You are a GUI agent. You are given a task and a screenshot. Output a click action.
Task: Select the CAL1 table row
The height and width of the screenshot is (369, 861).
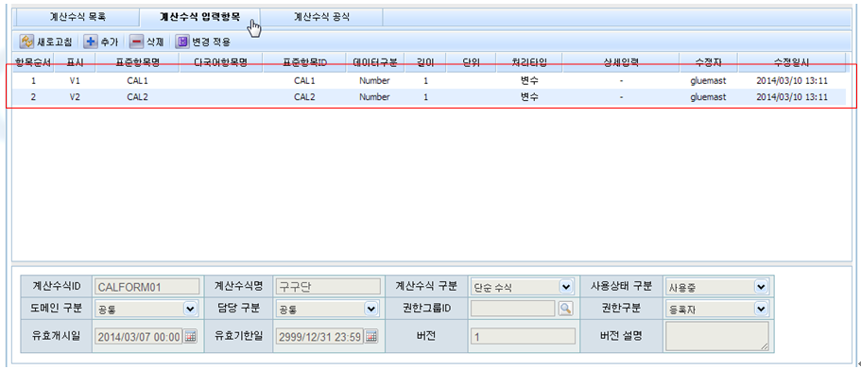(x=428, y=80)
